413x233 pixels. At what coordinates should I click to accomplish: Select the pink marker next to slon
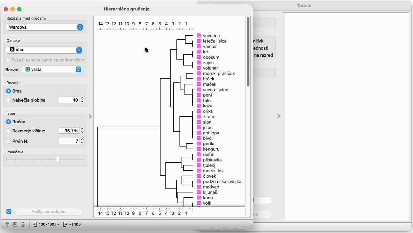[199, 122]
